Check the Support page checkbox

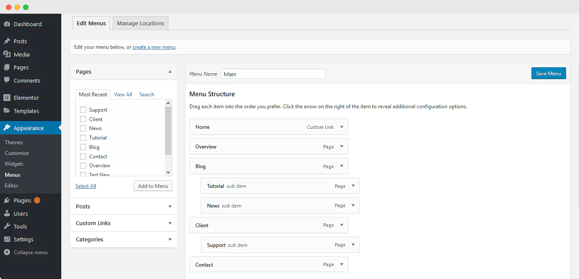(x=83, y=110)
